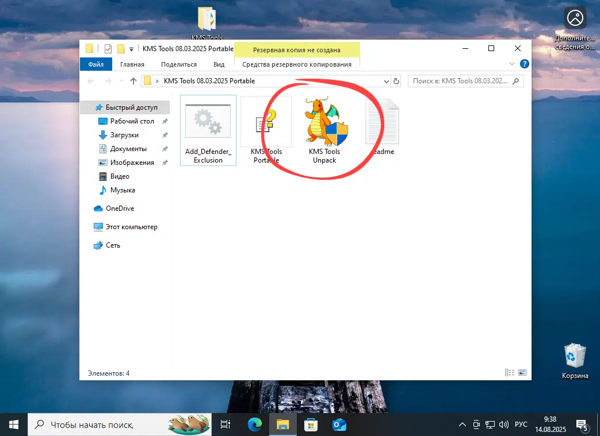
Task: Switch to large thumbnails view in the status bar
Action: [x=521, y=373]
